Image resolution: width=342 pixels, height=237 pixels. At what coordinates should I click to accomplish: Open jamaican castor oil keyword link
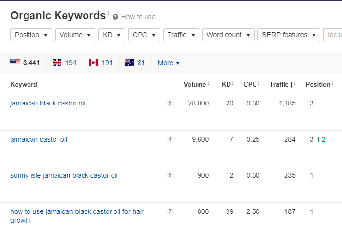(39, 139)
